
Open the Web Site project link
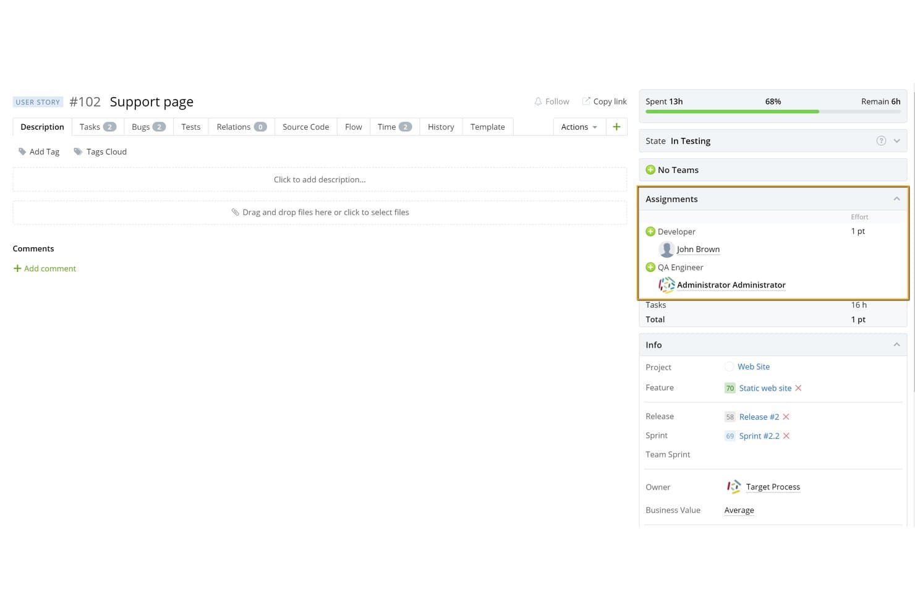[754, 367]
